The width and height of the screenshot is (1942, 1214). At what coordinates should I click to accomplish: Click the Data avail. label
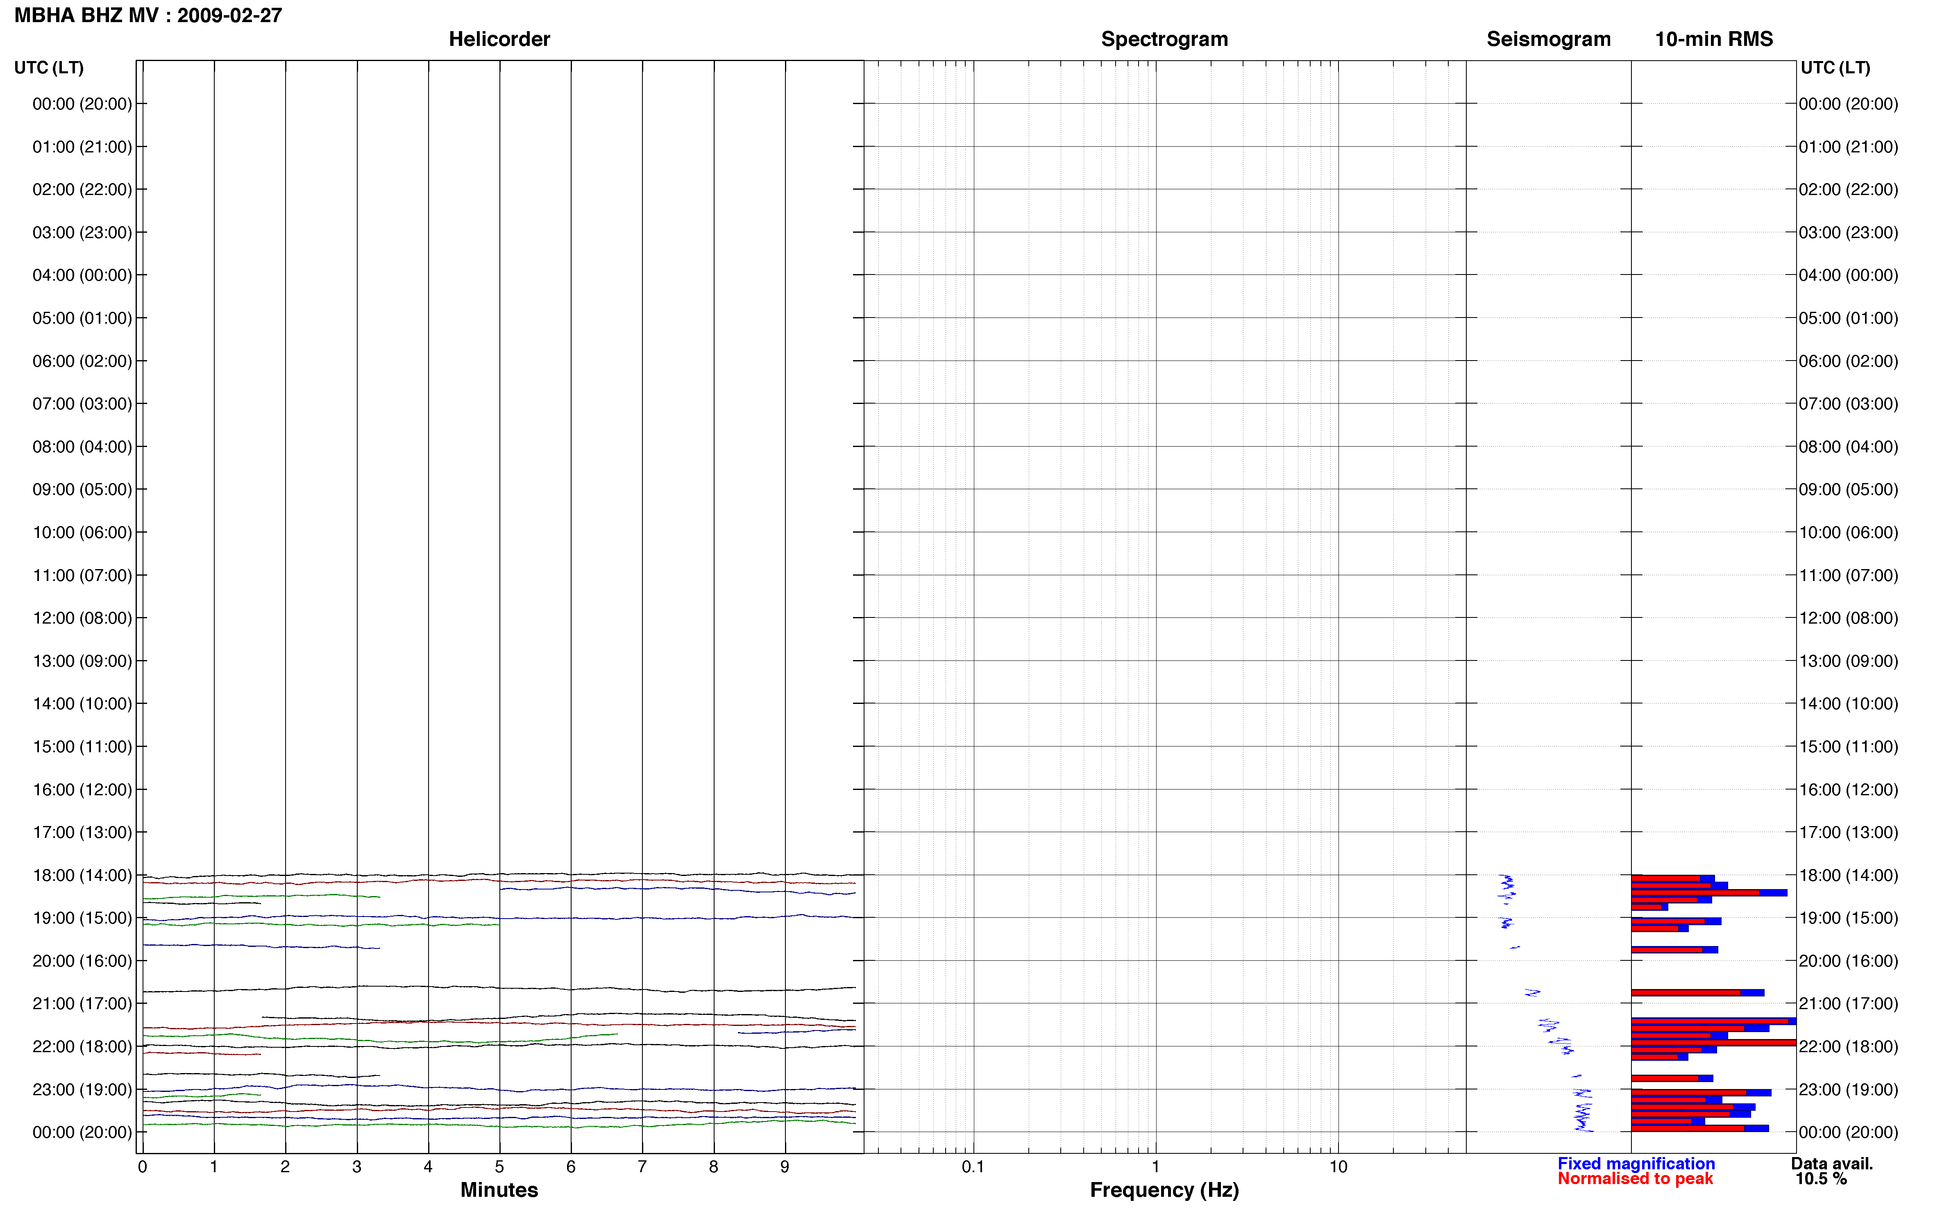[x=1832, y=1164]
